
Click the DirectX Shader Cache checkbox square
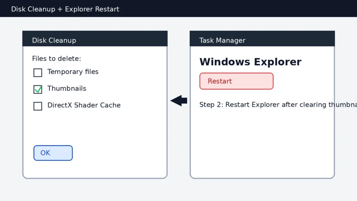38,106
